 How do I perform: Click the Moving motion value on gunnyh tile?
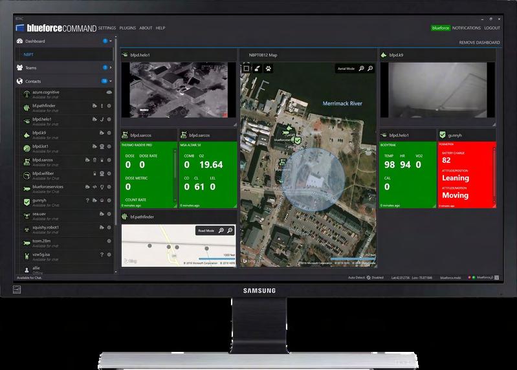click(x=455, y=195)
